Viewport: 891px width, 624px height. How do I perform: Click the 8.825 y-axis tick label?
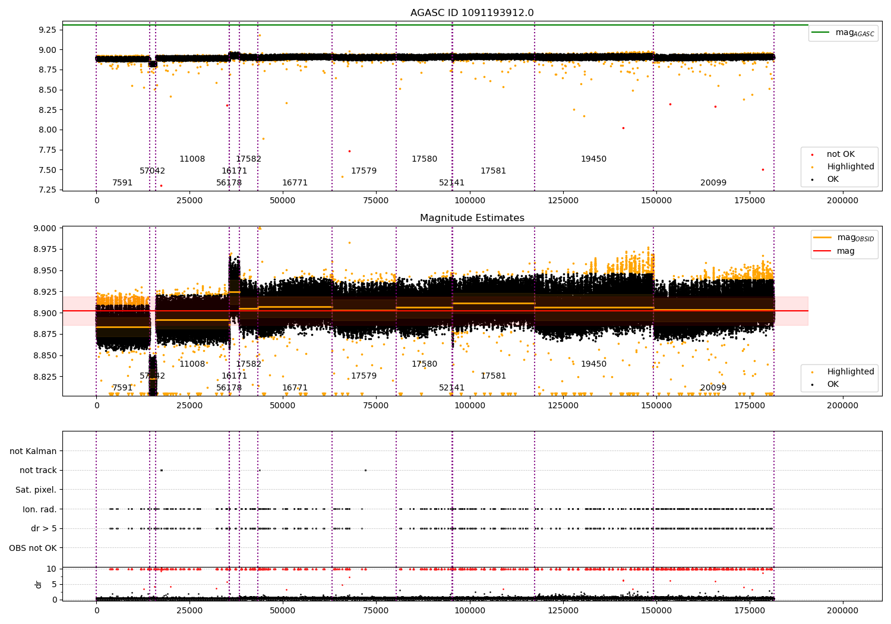click(45, 377)
